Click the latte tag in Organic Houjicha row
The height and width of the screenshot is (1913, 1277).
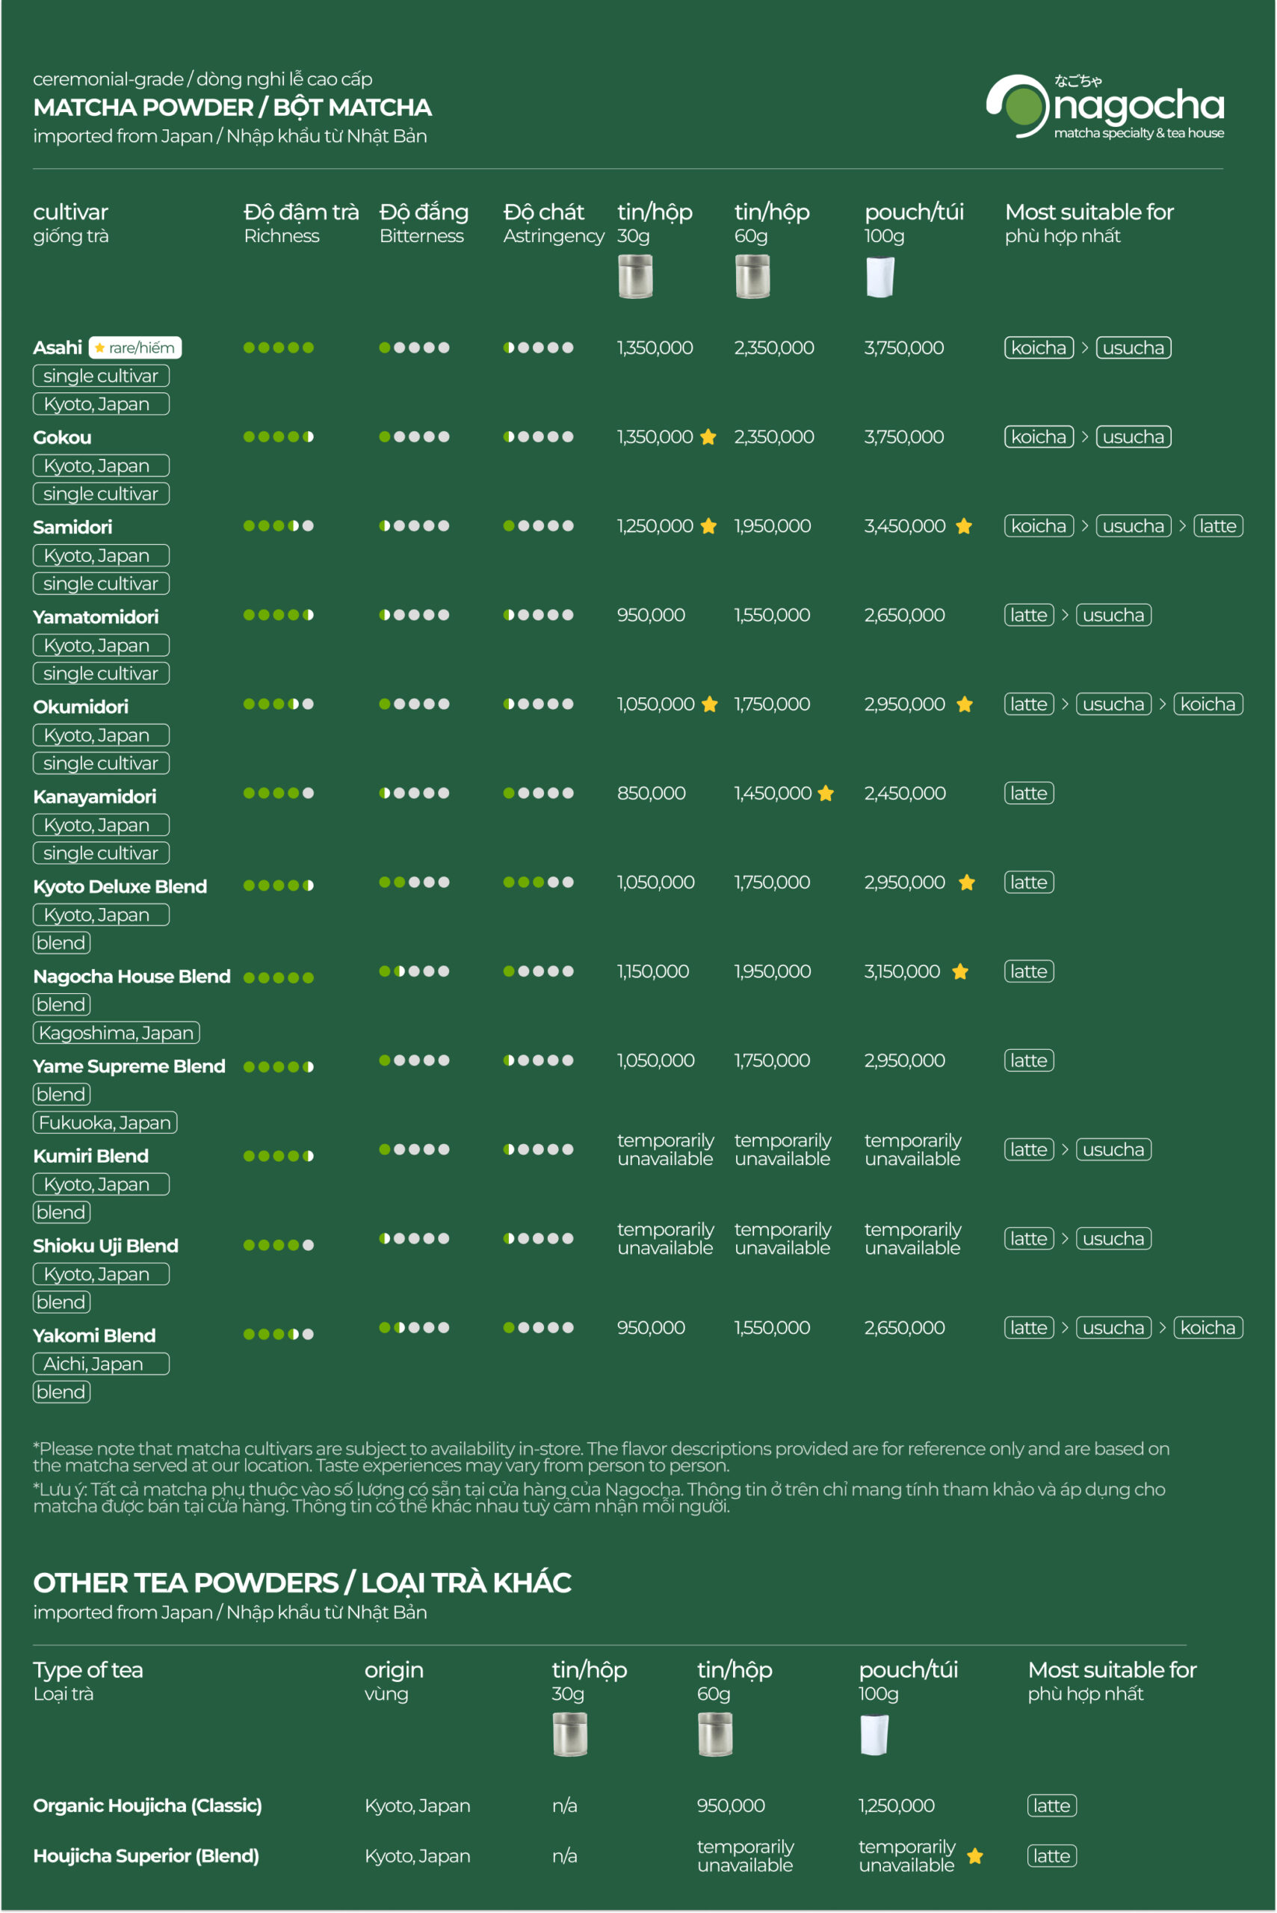[1052, 1805]
